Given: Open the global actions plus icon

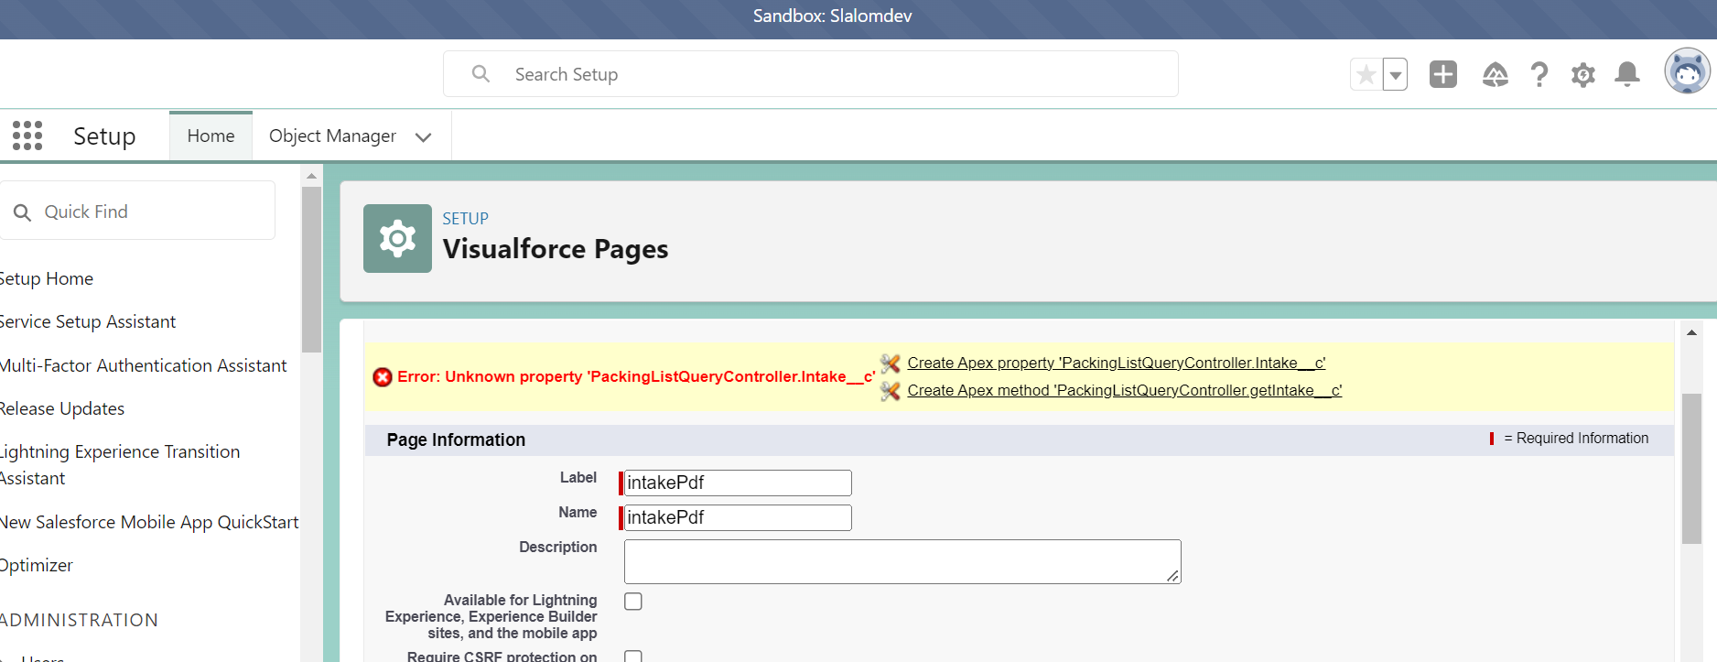Looking at the screenshot, I should tap(1443, 74).
